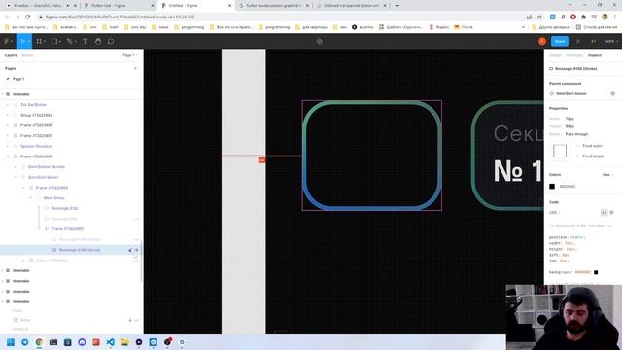Screen dimensions: 622x350
Task: Show the hidden Rectangle 6181 layer
Action: (x=136, y=219)
